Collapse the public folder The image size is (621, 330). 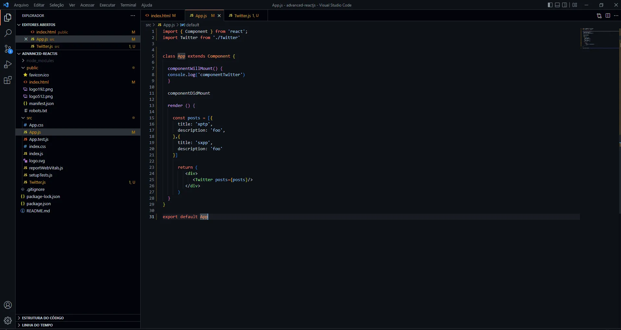[78, 68]
